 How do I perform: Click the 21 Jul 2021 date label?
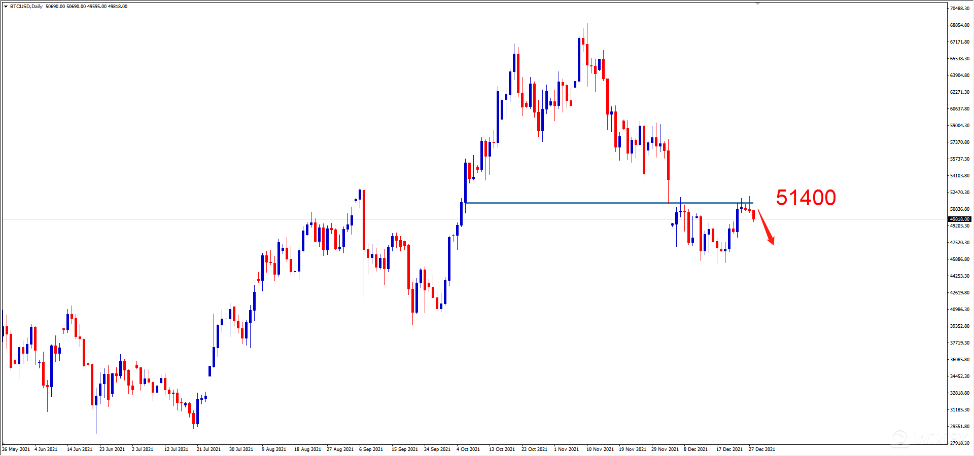208,449
